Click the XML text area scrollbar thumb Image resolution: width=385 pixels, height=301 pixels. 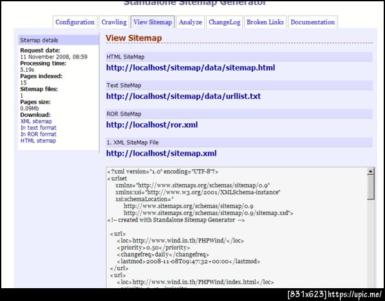371,187
